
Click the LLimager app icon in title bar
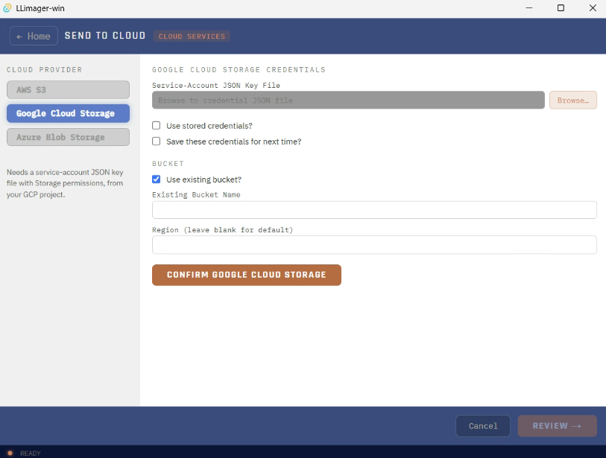click(x=7, y=8)
